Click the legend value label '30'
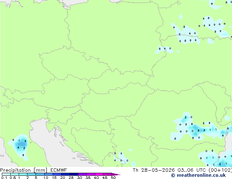232x179 pixels. 79,178
